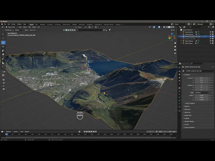
Task: Toggle eye icon for Ways:railways
Action: pyautogui.click(x=210, y=43)
